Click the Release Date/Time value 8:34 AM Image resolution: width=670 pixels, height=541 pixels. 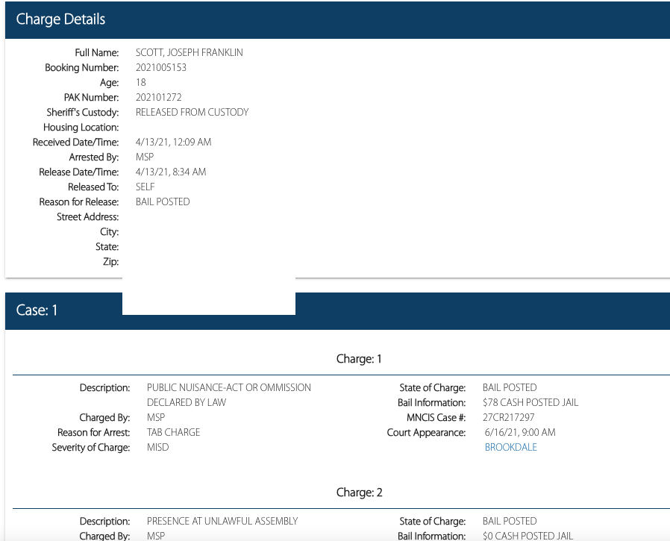[x=171, y=172]
